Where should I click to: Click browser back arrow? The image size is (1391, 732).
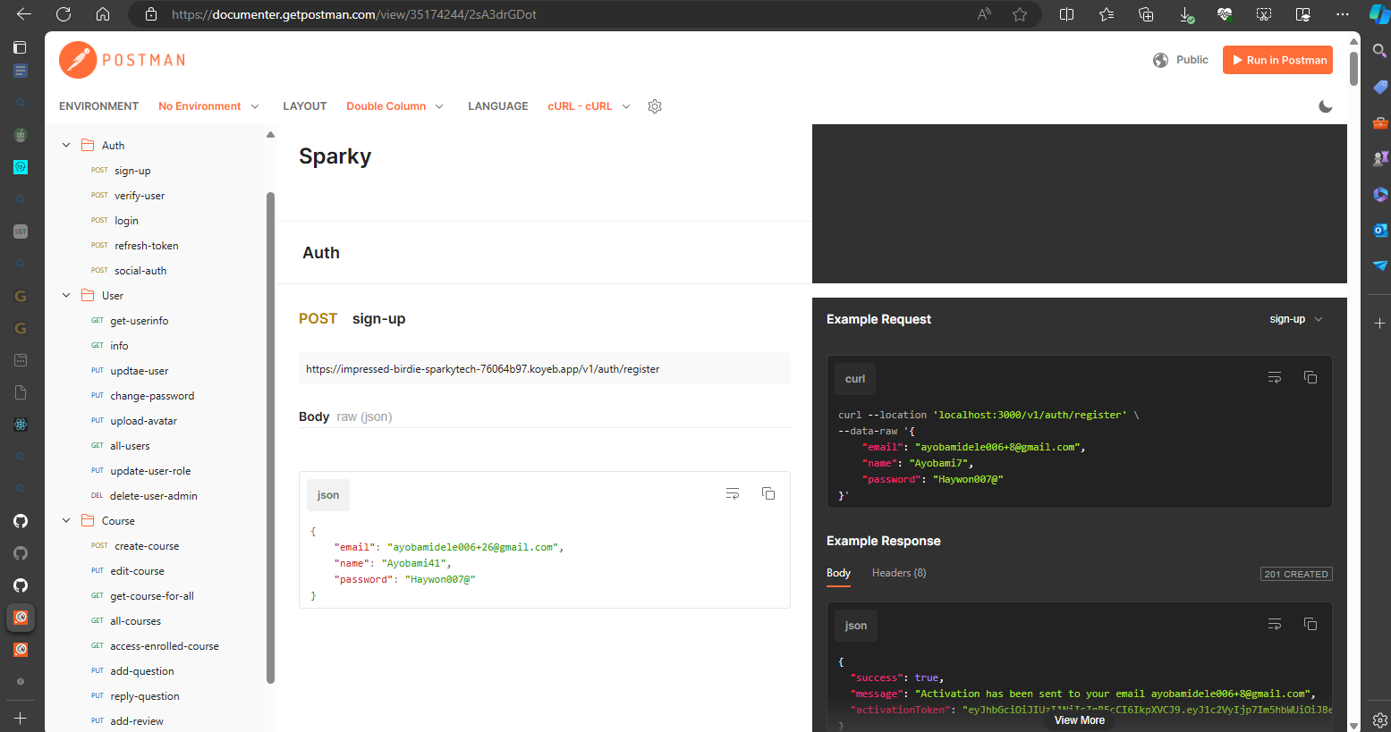(24, 14)
